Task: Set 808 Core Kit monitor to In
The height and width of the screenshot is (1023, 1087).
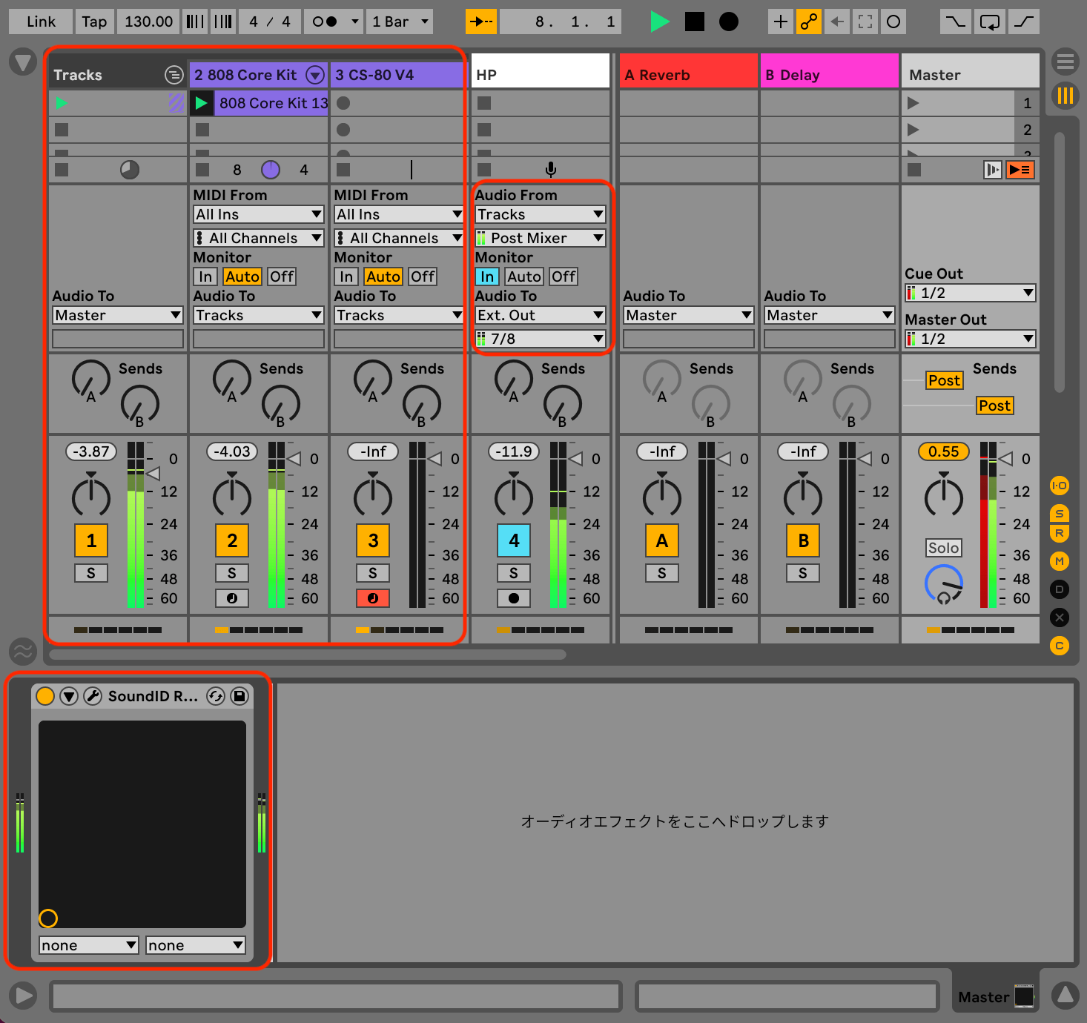Action: point(205,277)
